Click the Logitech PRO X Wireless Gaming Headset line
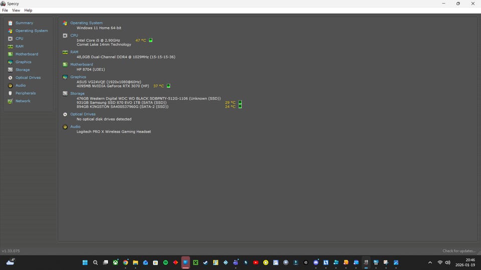 coord(114,131)
